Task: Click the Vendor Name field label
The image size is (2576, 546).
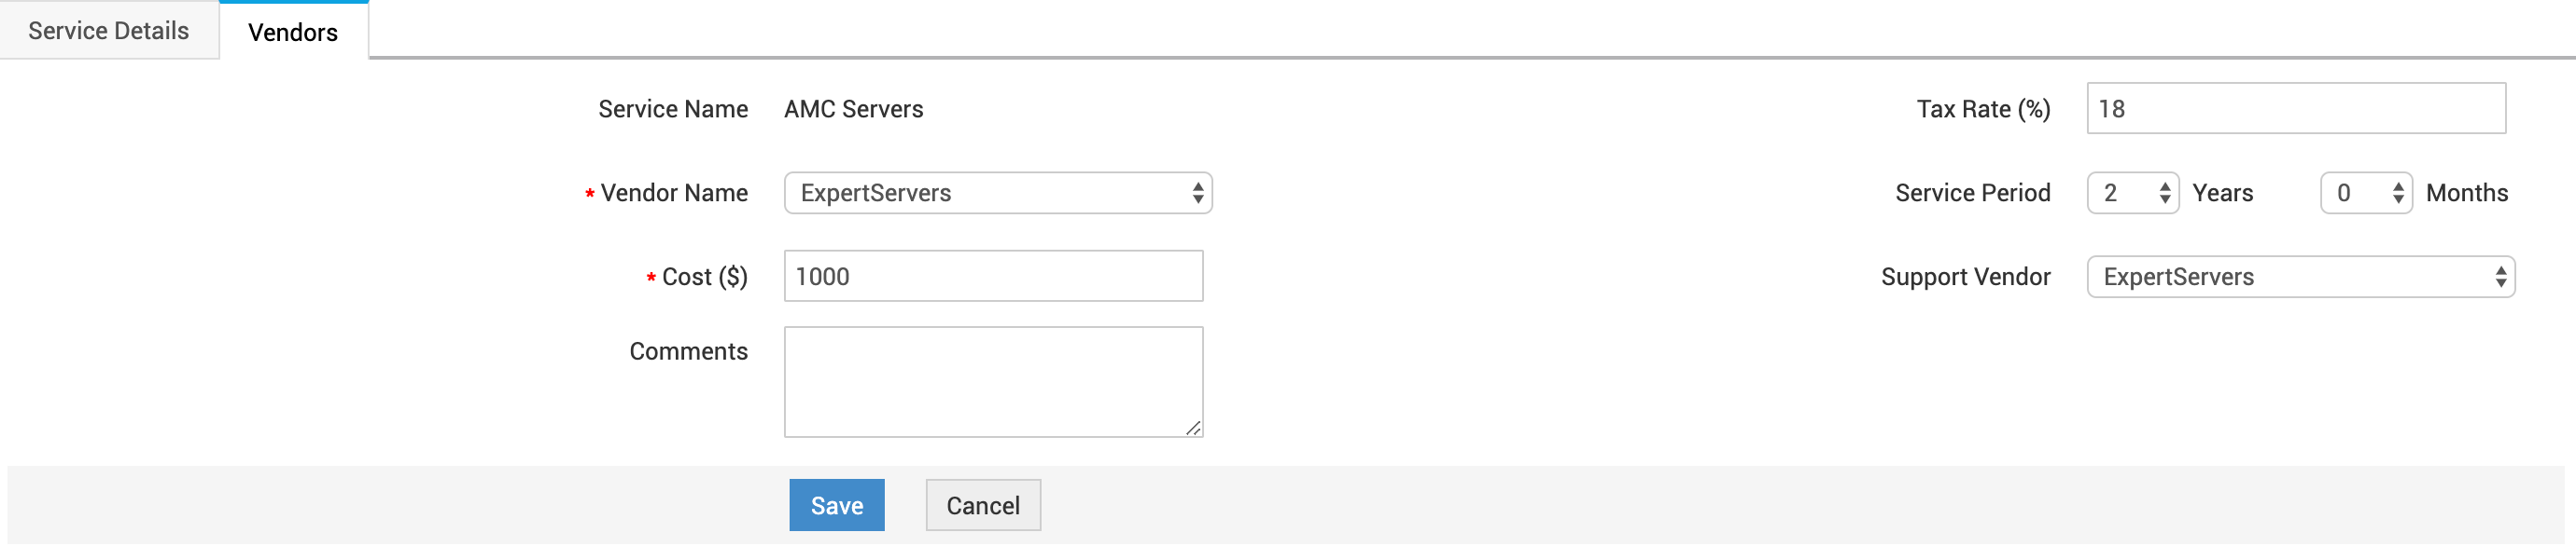Action: coord(673,193)
